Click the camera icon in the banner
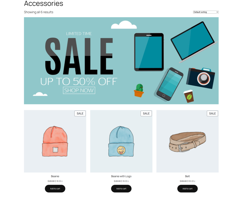Viewport: 233px width, 197px height. (x=200, y=78)
